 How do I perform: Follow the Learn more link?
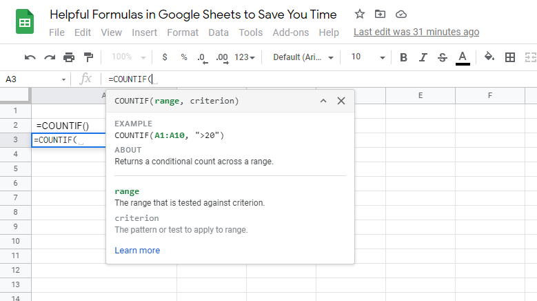pyautogui.click(x=137, y=251)
